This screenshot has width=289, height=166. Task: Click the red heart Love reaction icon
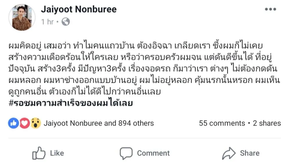pos(24,123)
